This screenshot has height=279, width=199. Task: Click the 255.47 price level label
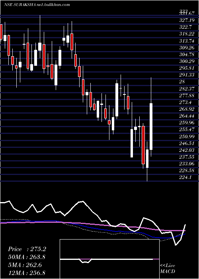(187, 130)
